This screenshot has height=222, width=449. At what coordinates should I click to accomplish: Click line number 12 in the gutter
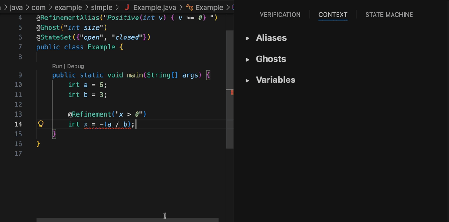click(18, 105)
